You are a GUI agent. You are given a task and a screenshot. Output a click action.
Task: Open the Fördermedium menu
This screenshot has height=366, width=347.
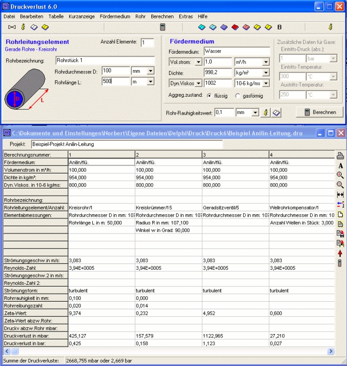(x=115, y=16)
